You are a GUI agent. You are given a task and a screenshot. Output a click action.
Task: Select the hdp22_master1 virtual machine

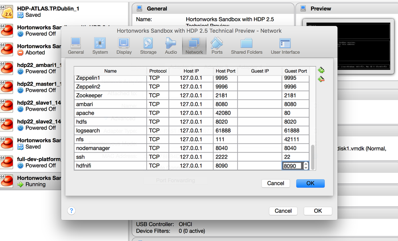30,87
